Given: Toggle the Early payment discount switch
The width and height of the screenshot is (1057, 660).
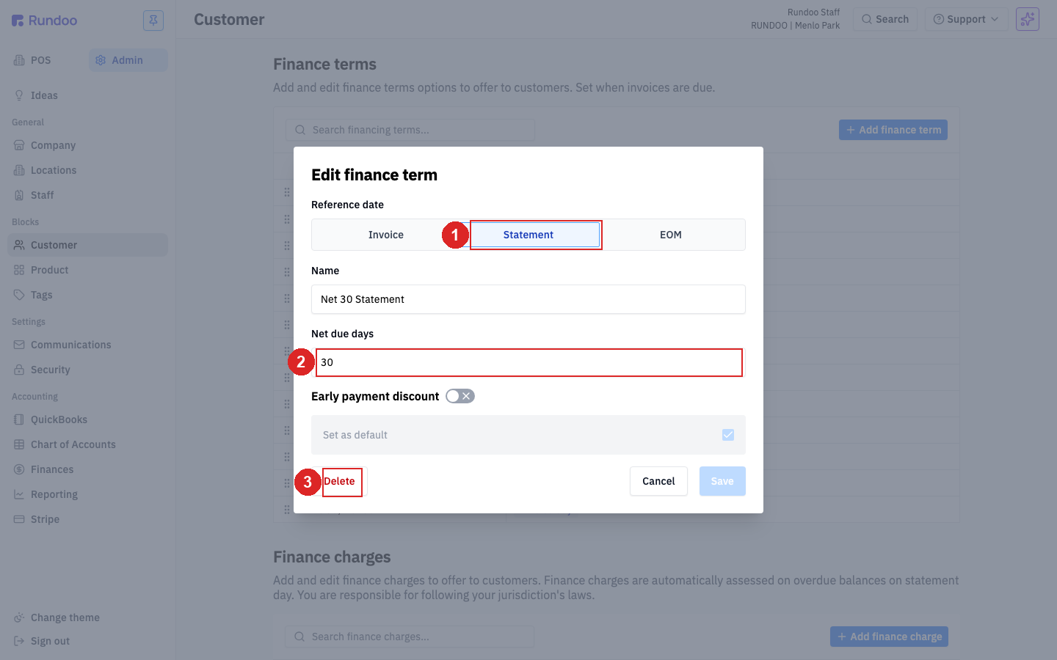Looking at the screenshot, I should point(460,396).
